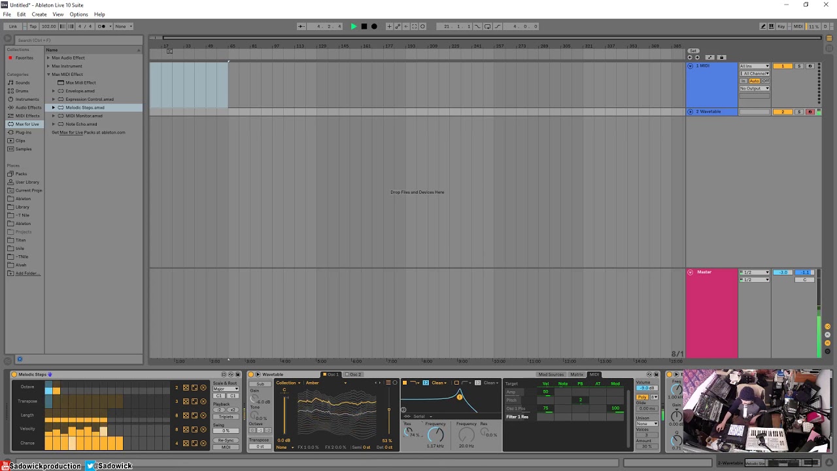
Task: Click the Melodic Steps device activator
Action: pyautogui.click(x=15, y=375)
